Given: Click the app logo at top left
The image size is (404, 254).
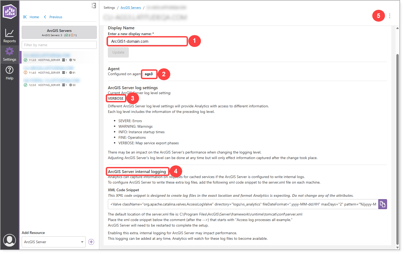Looking at the screenshot, I should [x=10, y=12].
